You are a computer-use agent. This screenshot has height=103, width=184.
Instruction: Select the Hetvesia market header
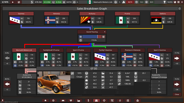57,14
